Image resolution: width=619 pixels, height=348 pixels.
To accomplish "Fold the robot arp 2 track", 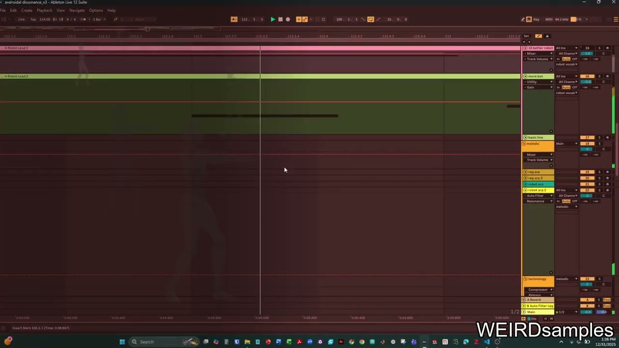I will 525,190.
